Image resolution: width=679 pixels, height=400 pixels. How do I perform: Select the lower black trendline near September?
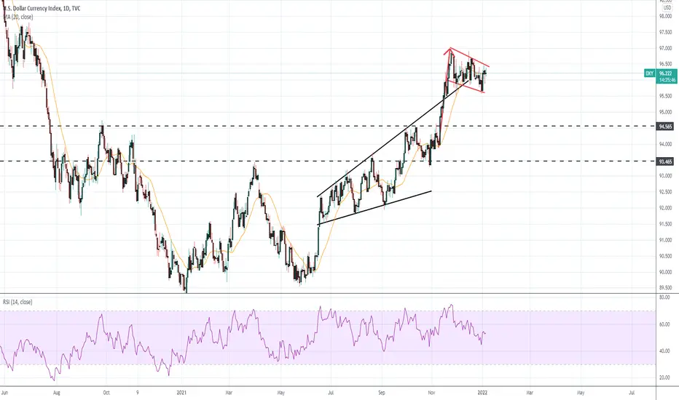[375, 207]
